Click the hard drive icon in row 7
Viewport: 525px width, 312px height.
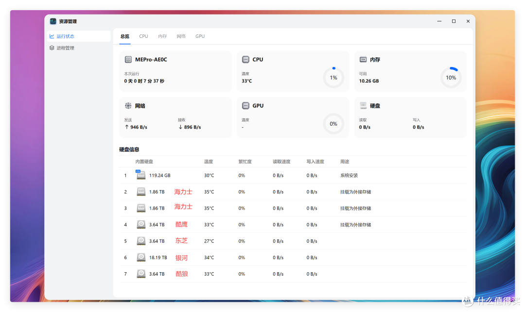pos(141,274)
